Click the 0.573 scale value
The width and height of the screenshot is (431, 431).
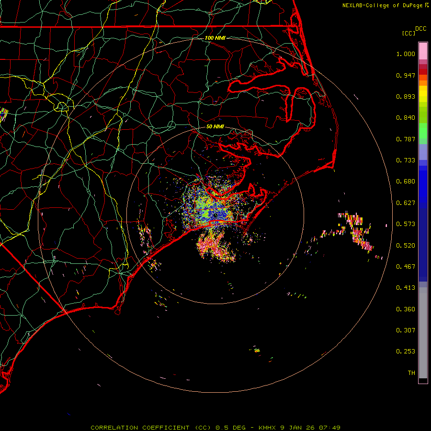[406, 224]
